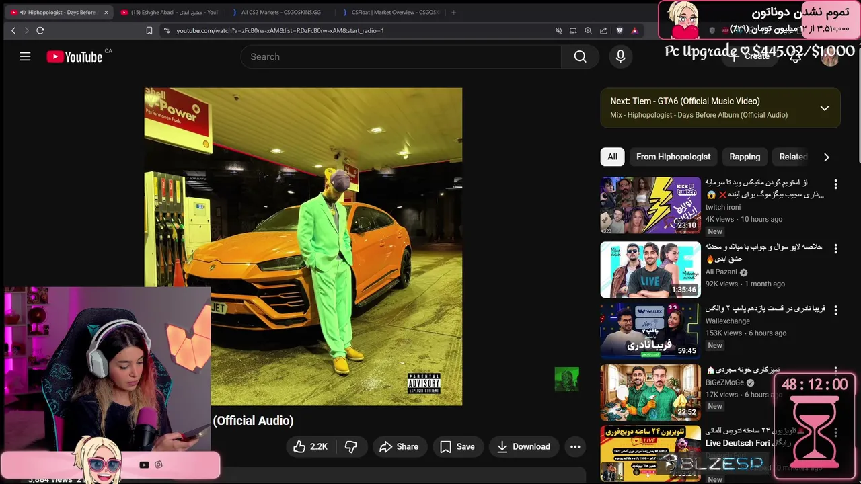861x484 pixels.
Task: Open options menu for Ali Pazani video
Action: point(835,249)
